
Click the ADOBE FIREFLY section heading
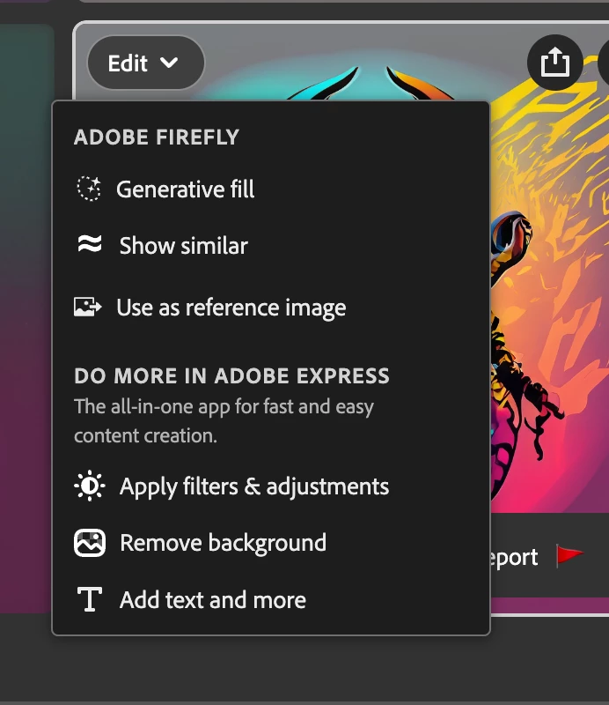click(157, 137)
